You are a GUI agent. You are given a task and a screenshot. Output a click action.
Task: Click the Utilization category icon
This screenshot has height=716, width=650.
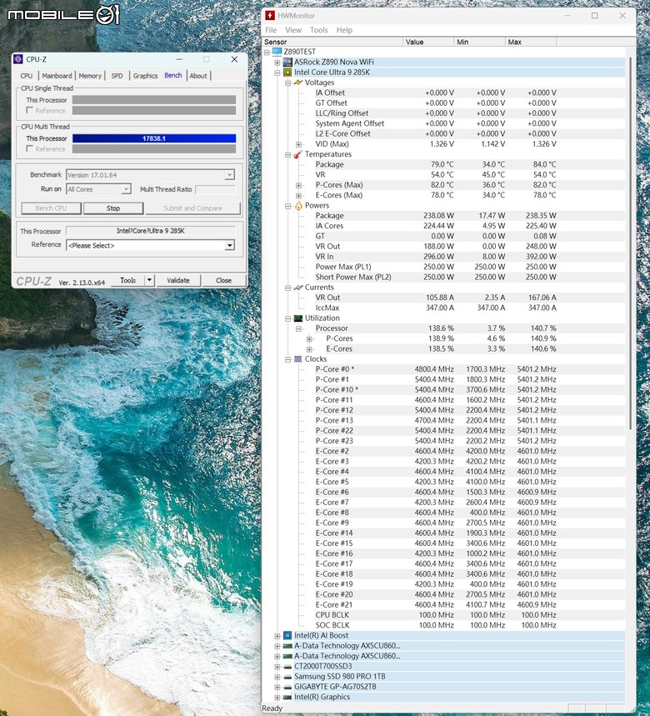pos(298,318)
